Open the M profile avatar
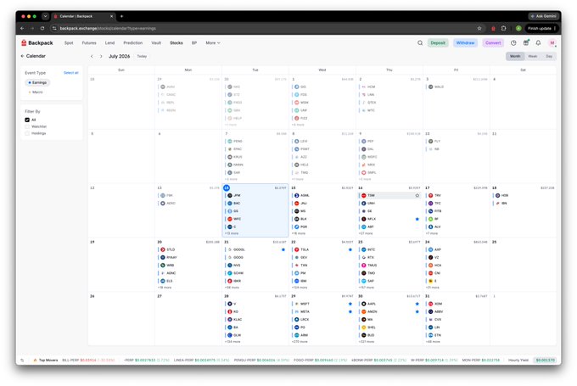The width and height of the screenshot is (577, 386). pyautogui.click(x=552, y=43)
